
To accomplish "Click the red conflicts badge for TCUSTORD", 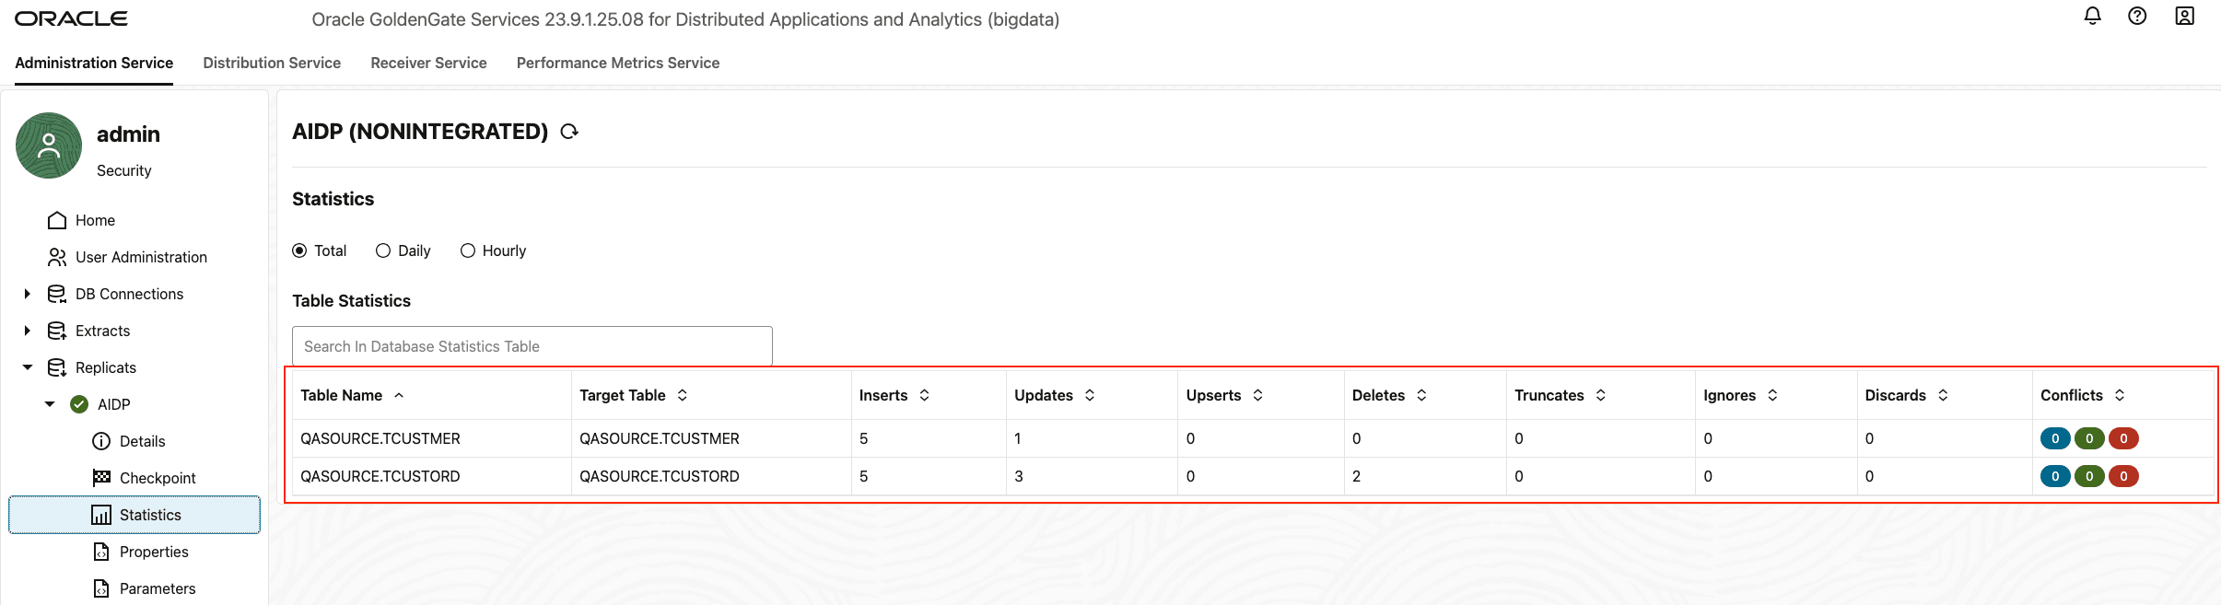I will [2123, 476].
